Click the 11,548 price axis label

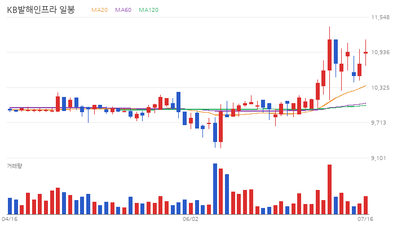tap(381, 17)
